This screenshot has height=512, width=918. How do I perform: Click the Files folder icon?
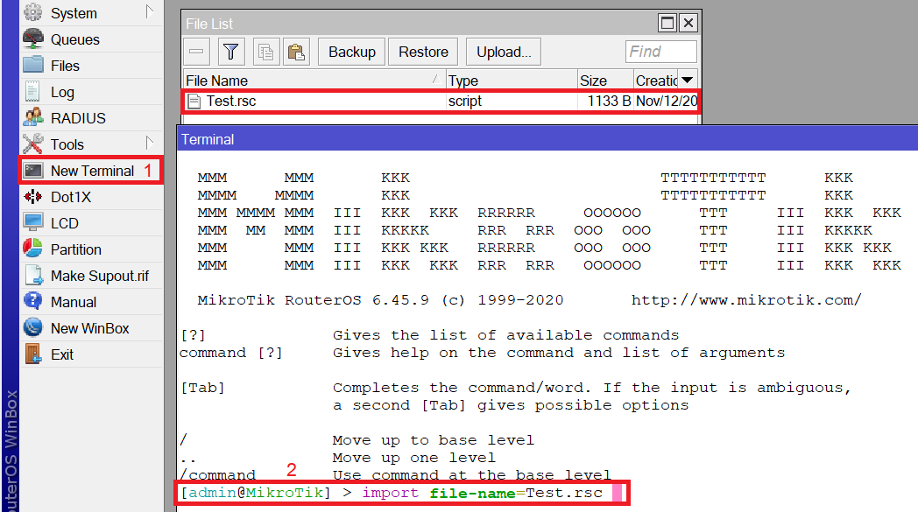pos(33,65)
